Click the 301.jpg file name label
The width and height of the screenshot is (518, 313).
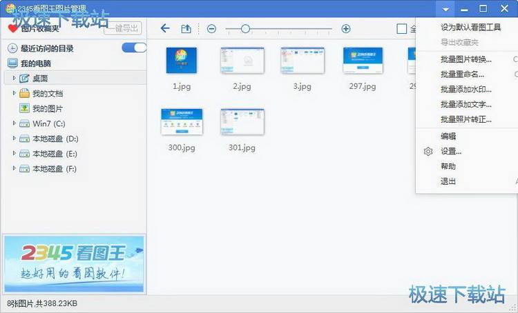pos(242,148)
